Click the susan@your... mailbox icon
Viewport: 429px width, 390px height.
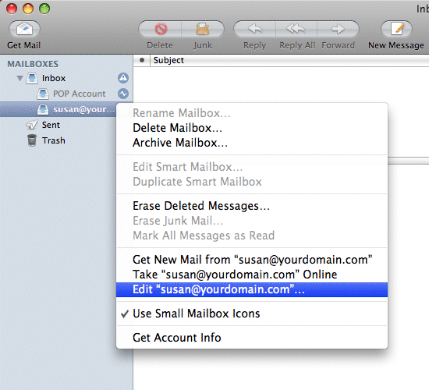tap(43, 109)
